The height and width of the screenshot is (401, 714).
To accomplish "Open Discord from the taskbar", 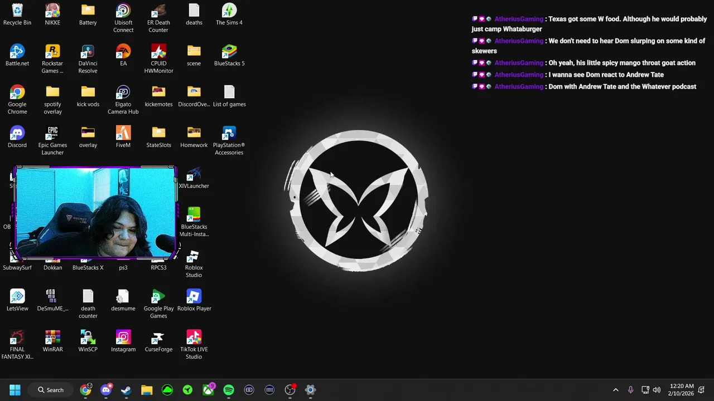I will click(106, 390).
